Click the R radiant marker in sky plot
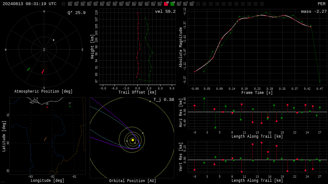Screen dimensions: 328x184 [53, 40]
